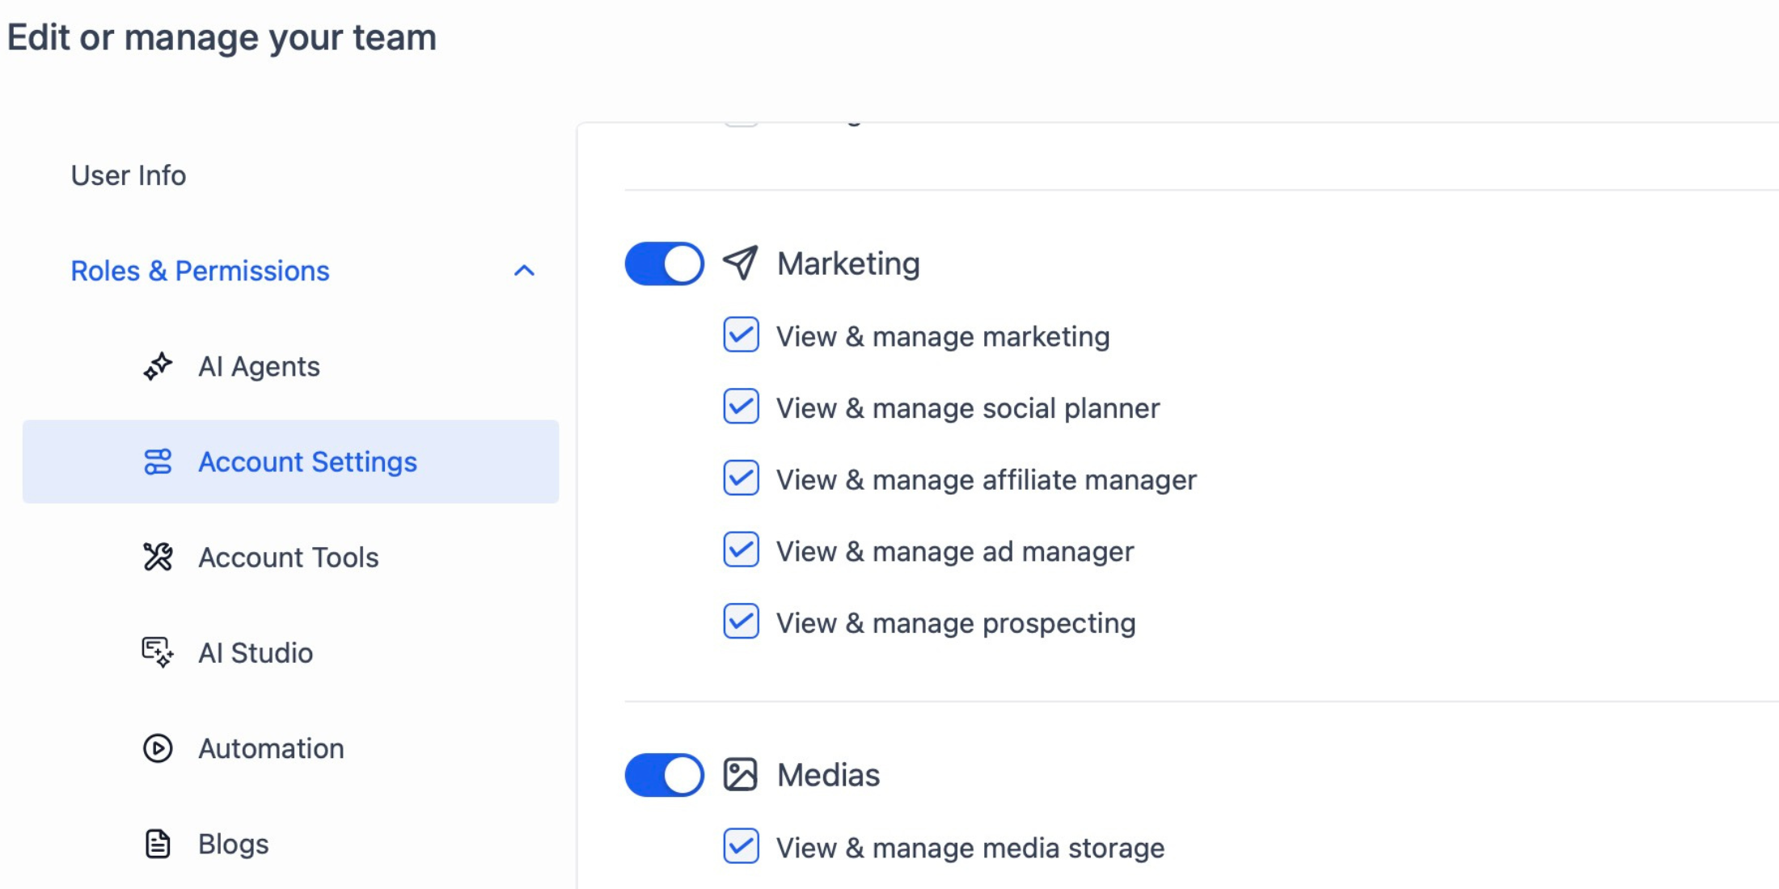1779x889 pixels.
Task: Open Account Tools permissions
Action: click(x=288, y=558)
